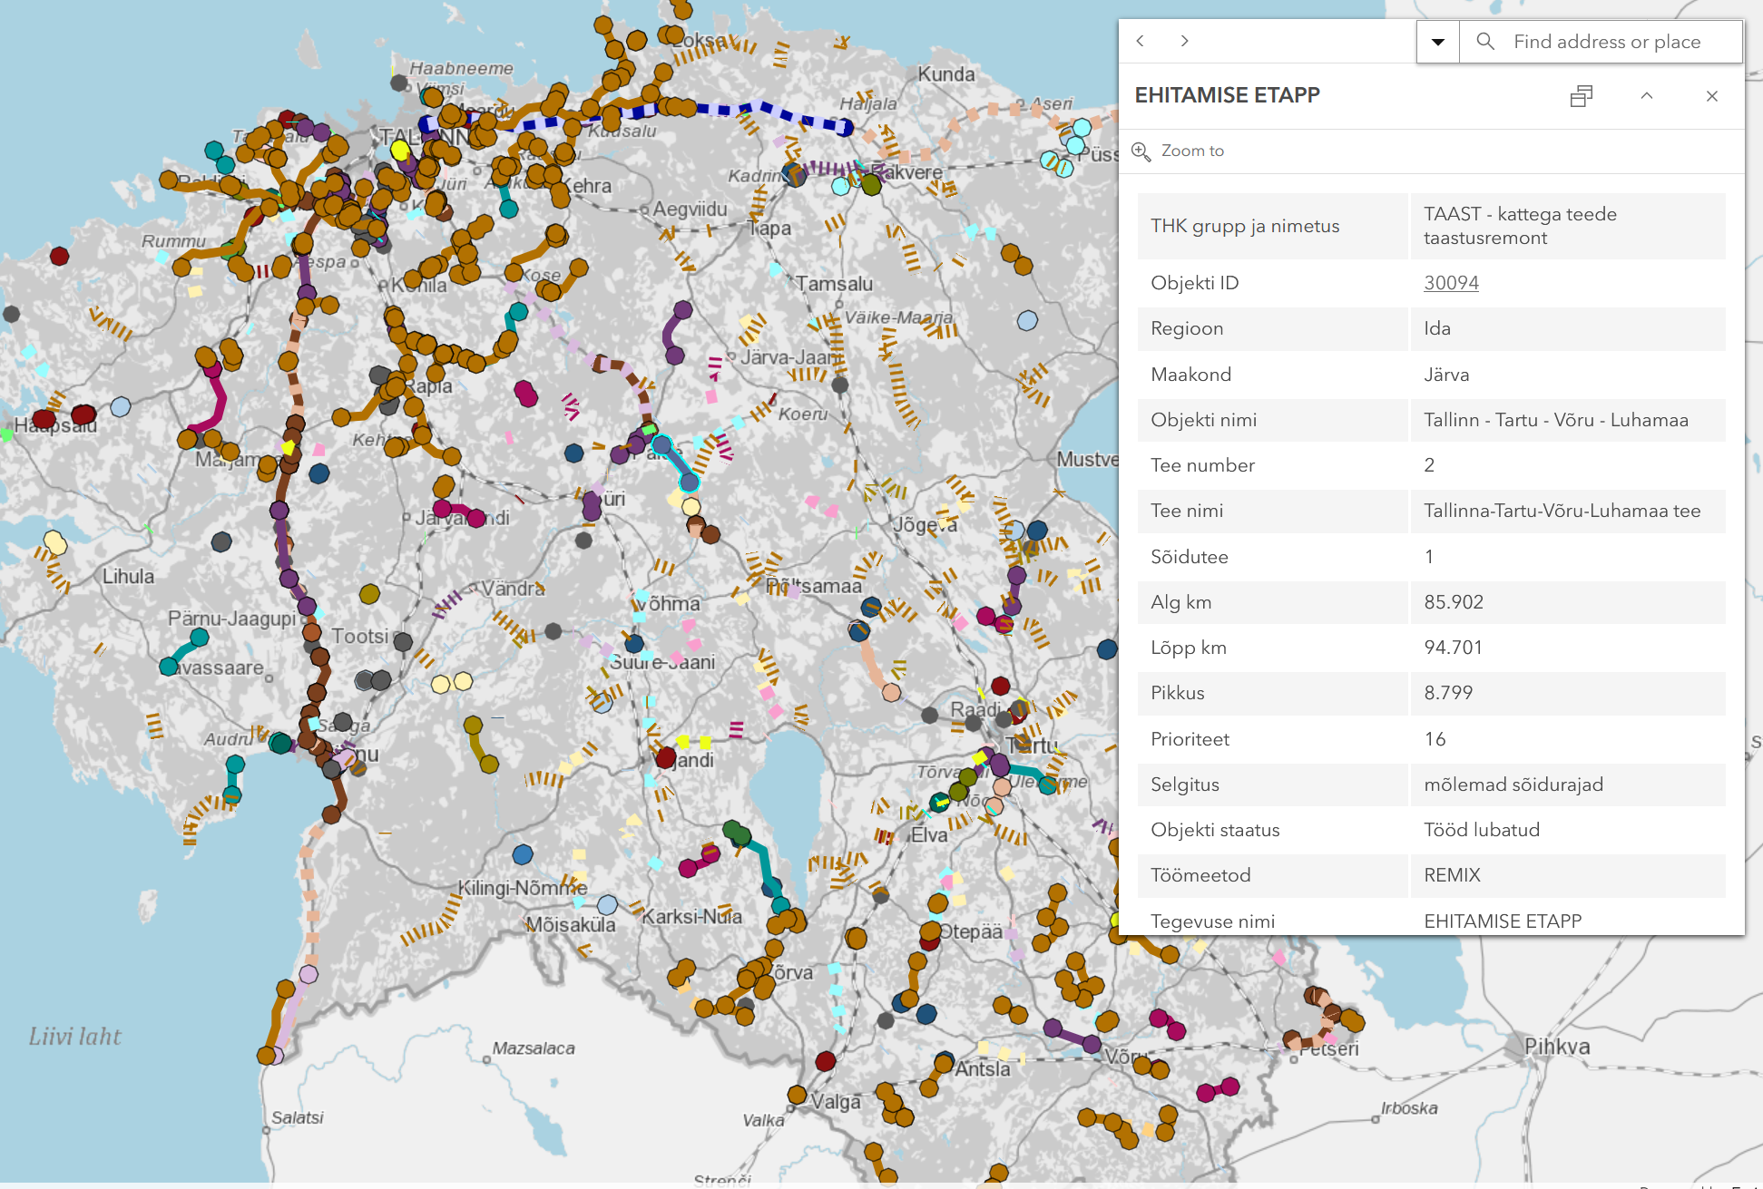This screenshot has width=1763, height=1189.
Task: Collapse the popup with the chevron
Action: (1647, 96)
